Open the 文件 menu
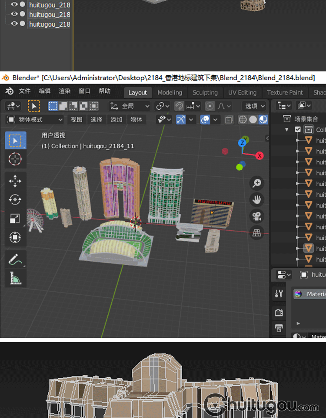326x418 pixels. pos(25,91)
